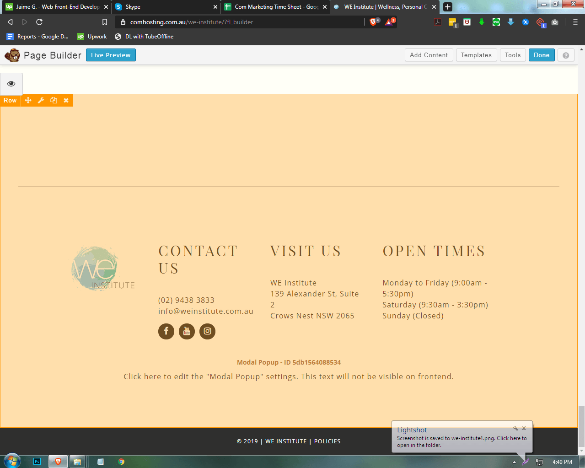Reload the page
The image size is (585, 468).
click(x=39, y=22)
